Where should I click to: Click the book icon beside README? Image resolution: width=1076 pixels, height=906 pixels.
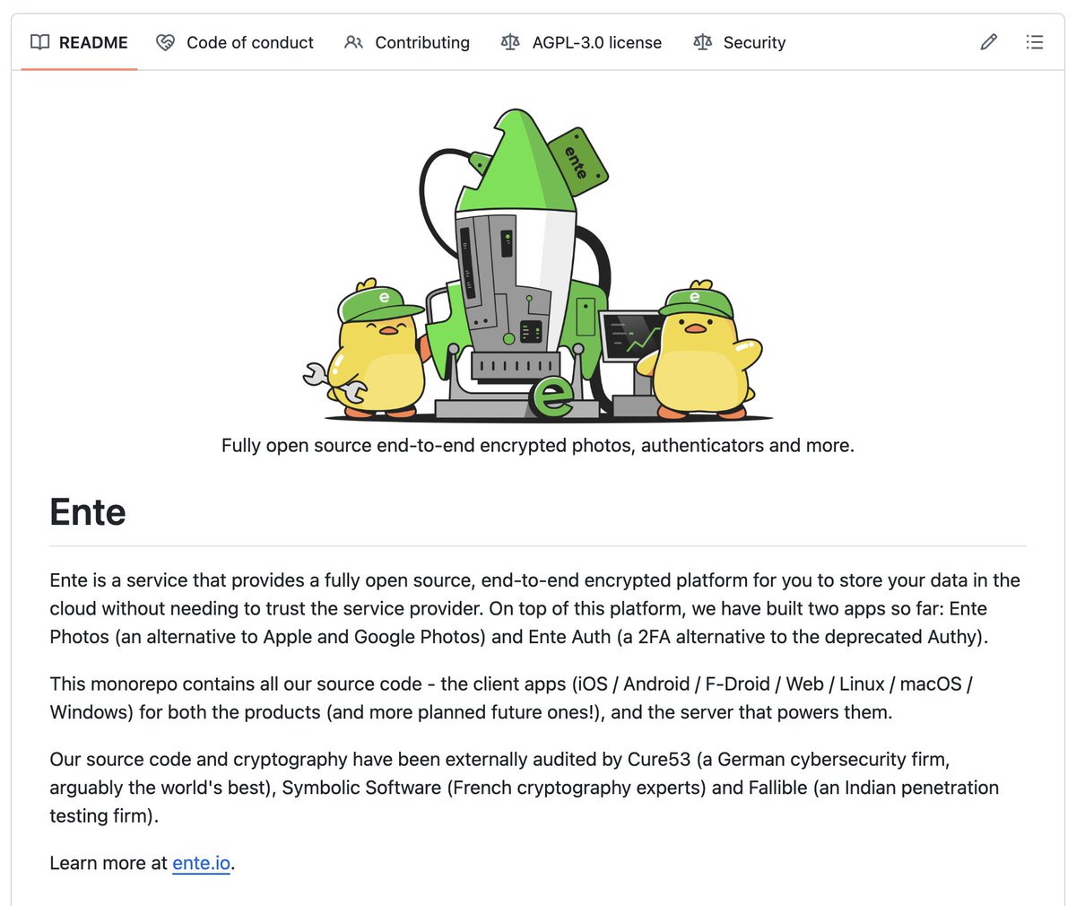[39, 42]
